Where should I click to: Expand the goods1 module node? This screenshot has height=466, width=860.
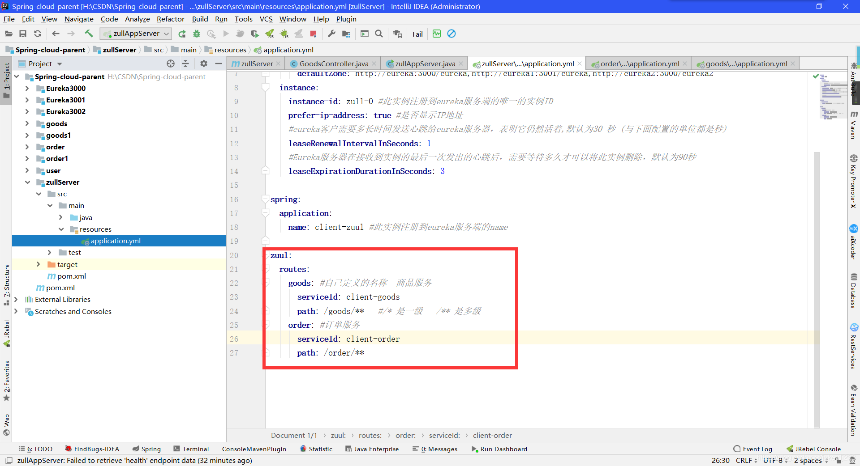pos(27,135)
